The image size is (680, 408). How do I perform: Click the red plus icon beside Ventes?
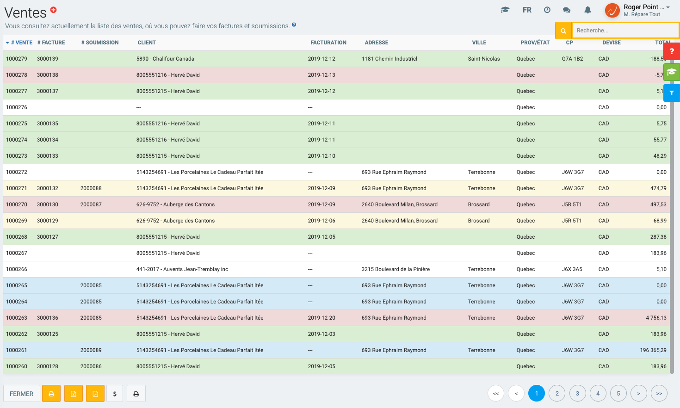coord(54,10)
